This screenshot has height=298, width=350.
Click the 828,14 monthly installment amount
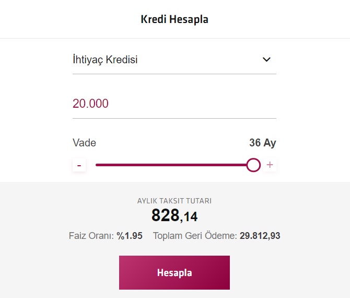(174, 215)
